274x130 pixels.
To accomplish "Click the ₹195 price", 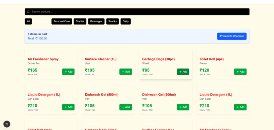I will (x=90, y=70).
